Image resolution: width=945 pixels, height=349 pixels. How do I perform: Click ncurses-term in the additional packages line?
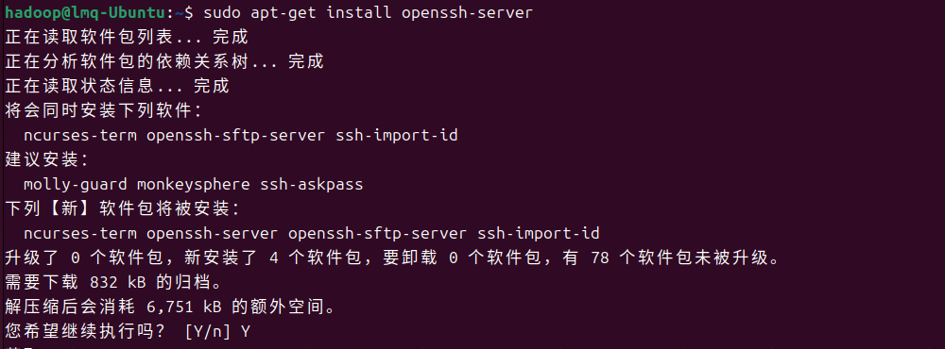[x=80, y=136]
